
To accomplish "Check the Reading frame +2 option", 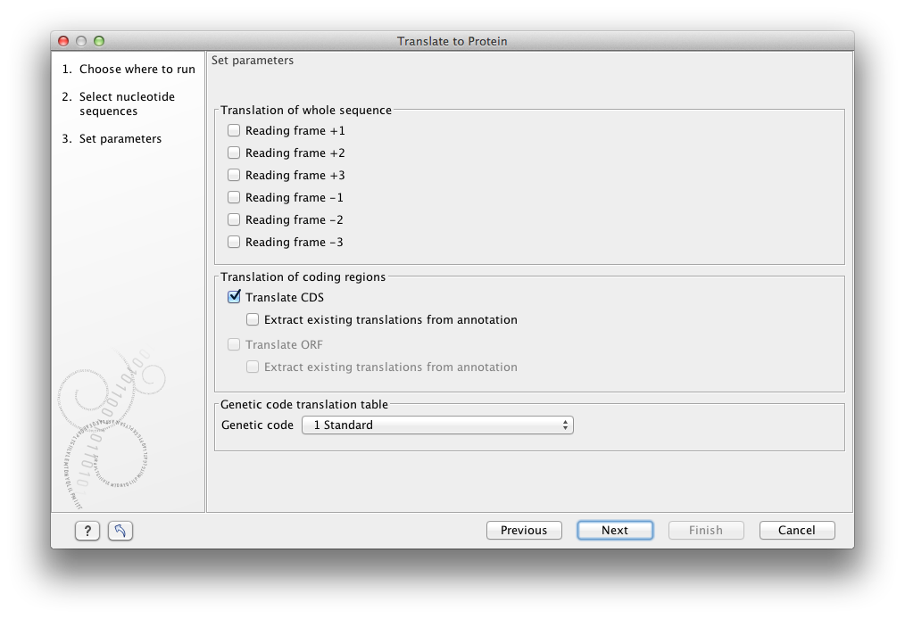I will coord(234,153).
